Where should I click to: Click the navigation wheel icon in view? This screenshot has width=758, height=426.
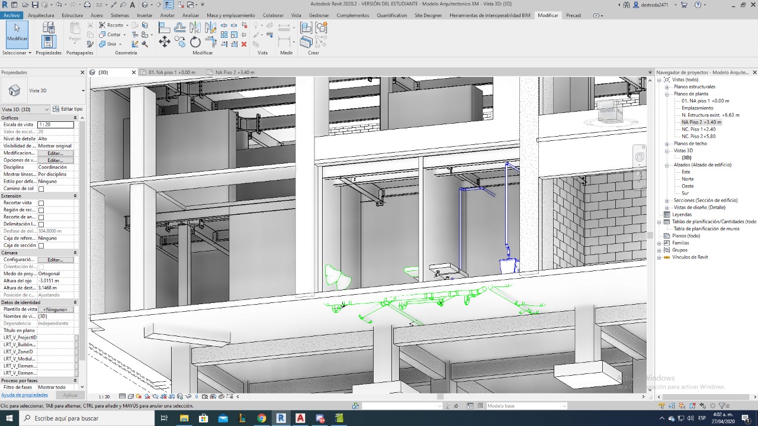(x=640, y=157)
